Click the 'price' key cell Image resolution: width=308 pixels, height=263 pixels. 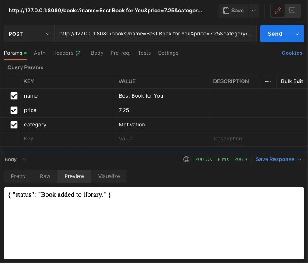pyautogui.click(x=67, y=110)
